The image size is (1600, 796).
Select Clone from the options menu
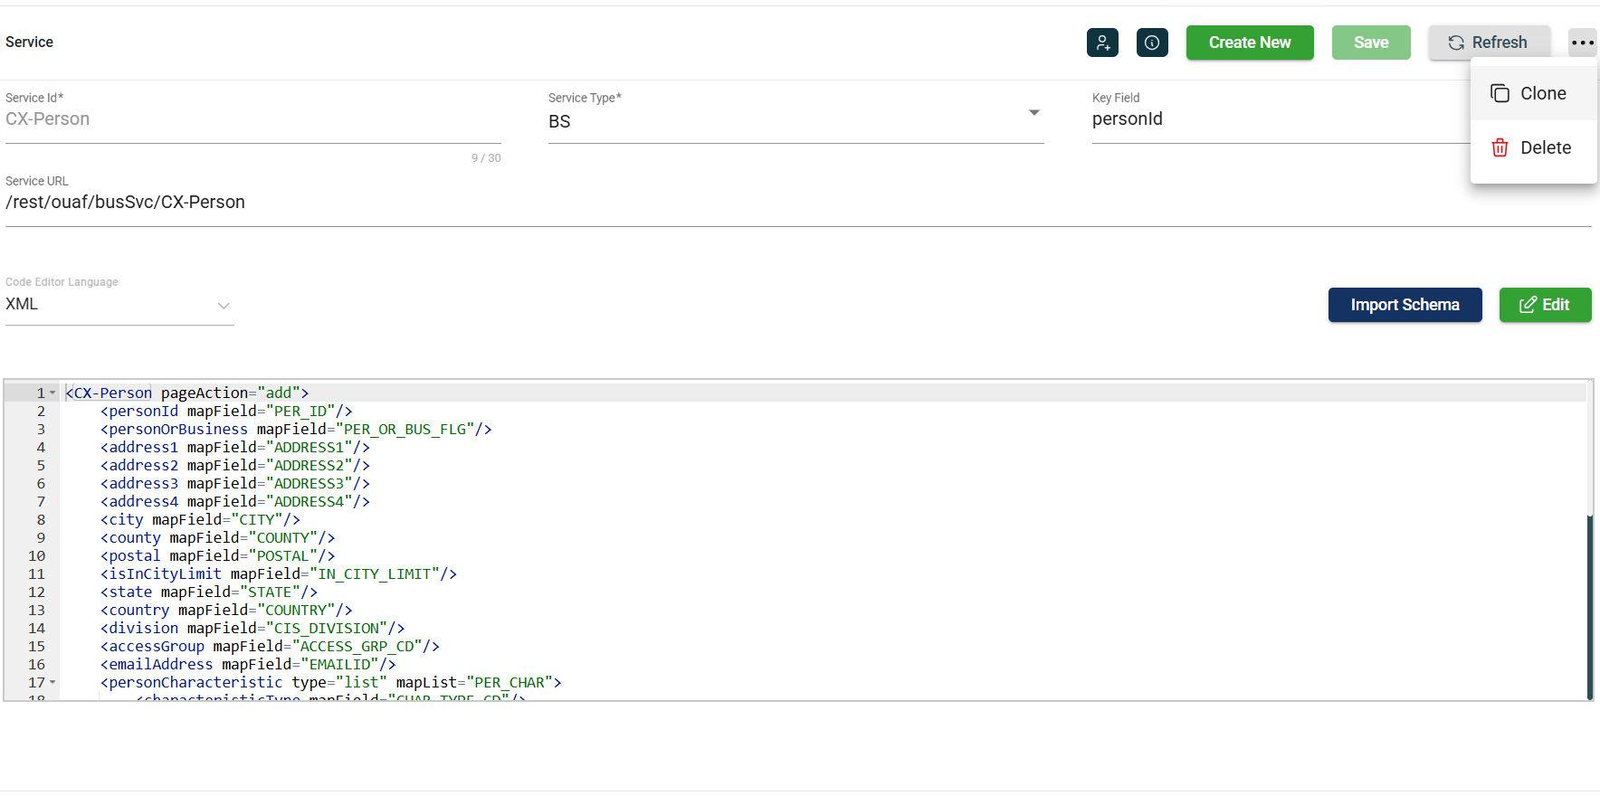1542,93
